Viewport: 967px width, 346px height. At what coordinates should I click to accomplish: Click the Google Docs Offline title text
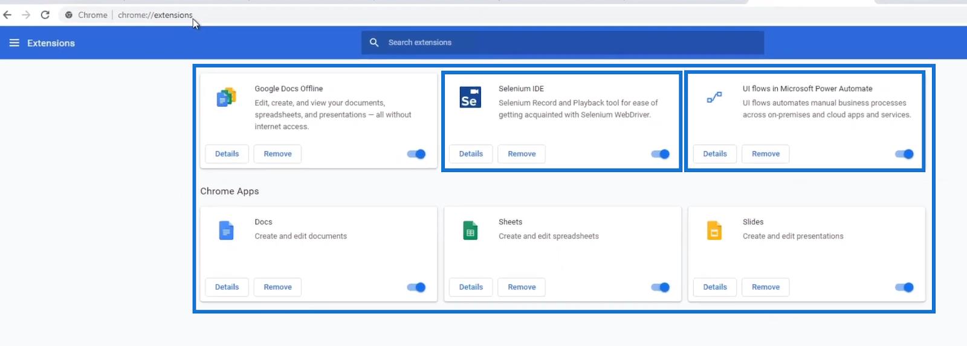289,89
